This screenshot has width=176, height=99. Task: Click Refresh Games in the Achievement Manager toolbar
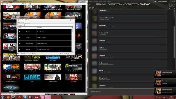pos(6,4)
